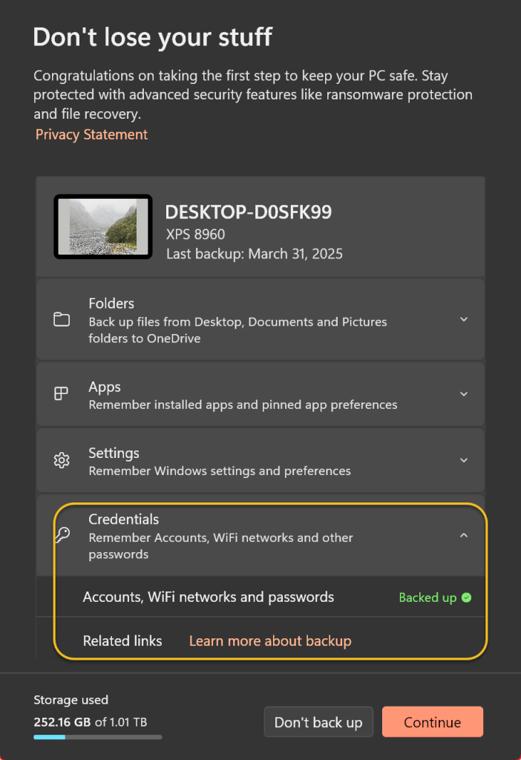Screen dimensions: 521x760
Task: Select Accounts, WiFi networks and passwords row
Action: tap(209, 597)
